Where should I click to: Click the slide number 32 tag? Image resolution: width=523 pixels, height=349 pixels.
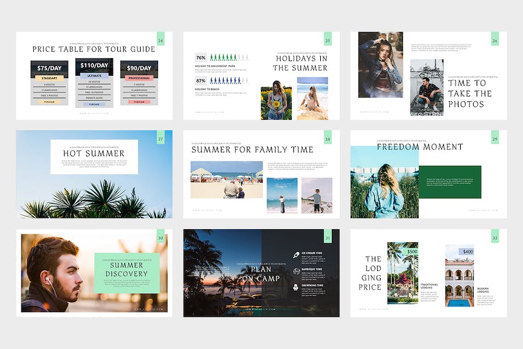pos(495,236)
